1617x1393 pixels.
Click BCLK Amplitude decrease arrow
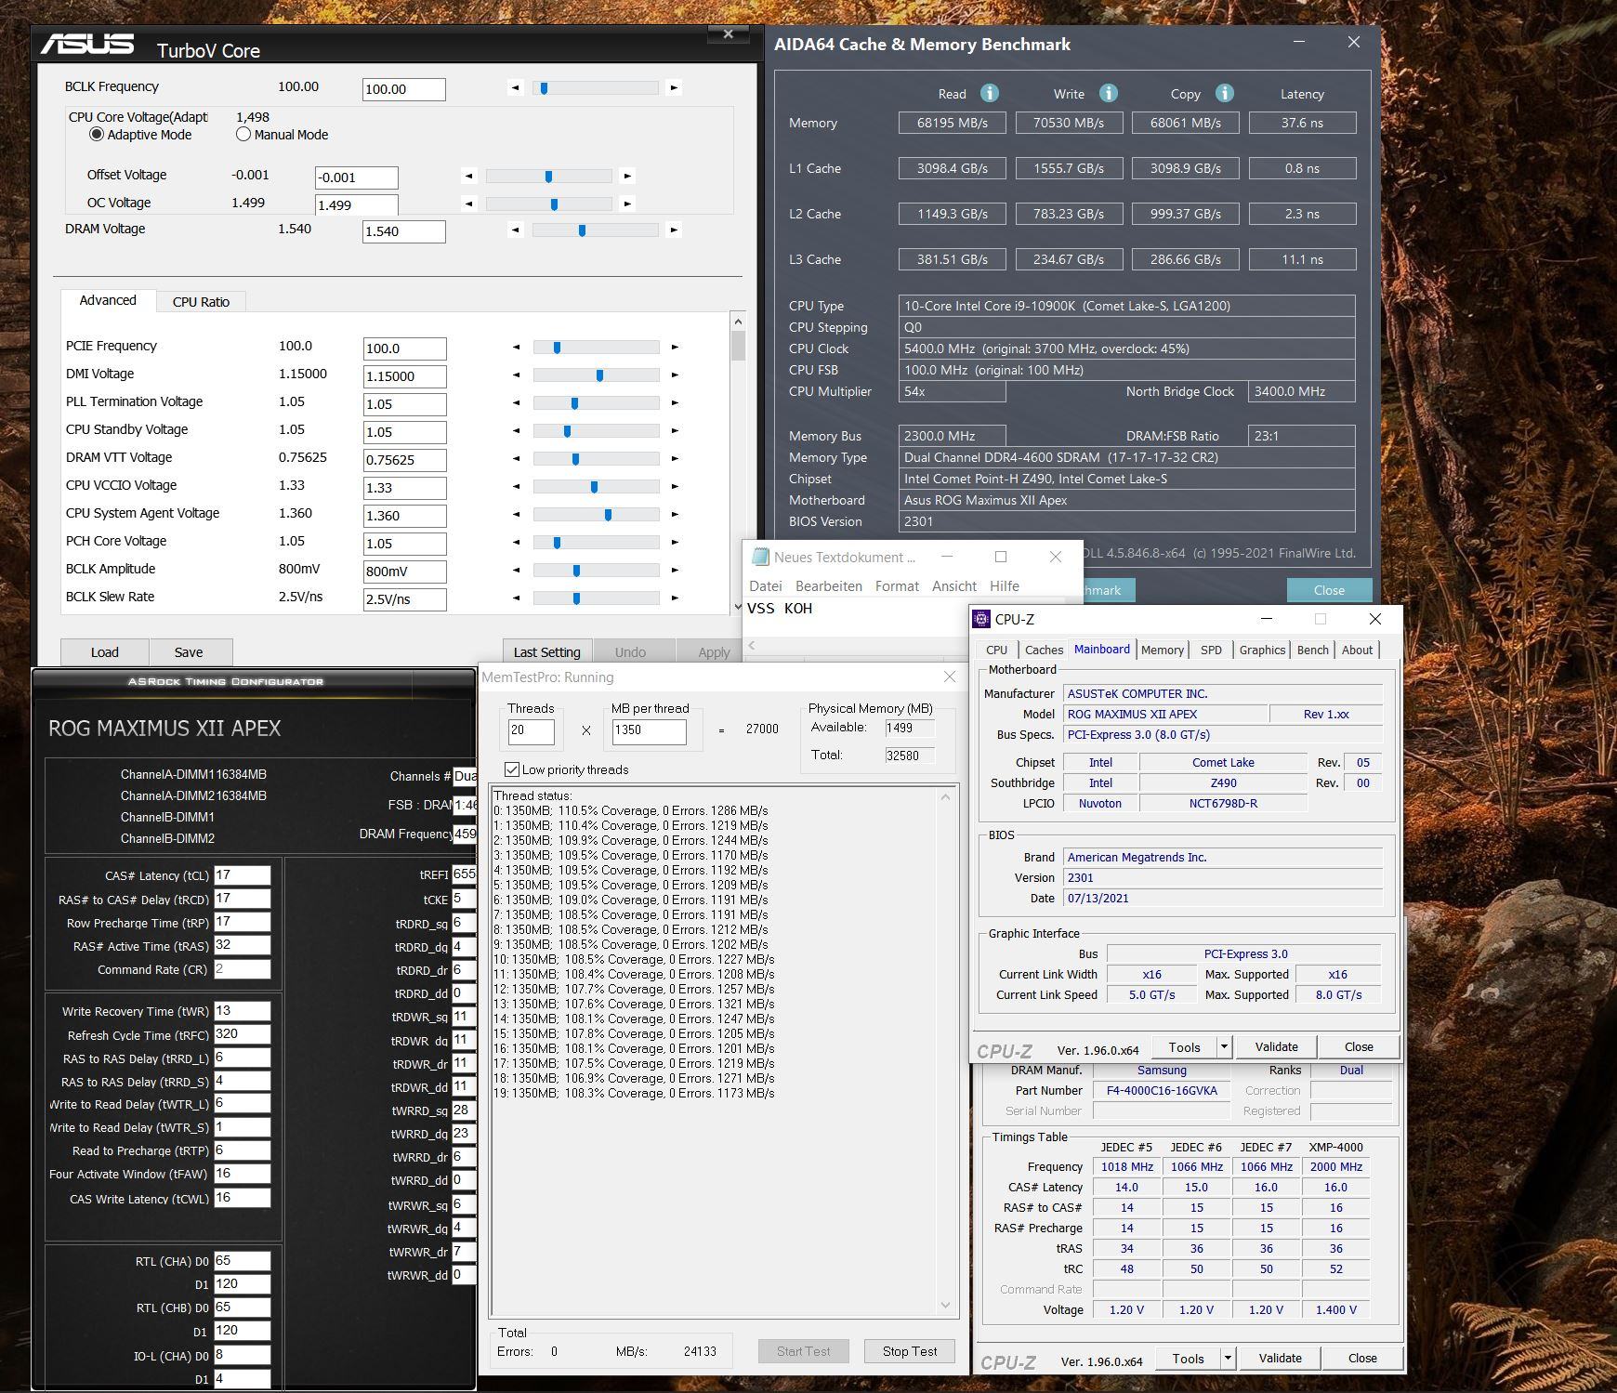517,570
